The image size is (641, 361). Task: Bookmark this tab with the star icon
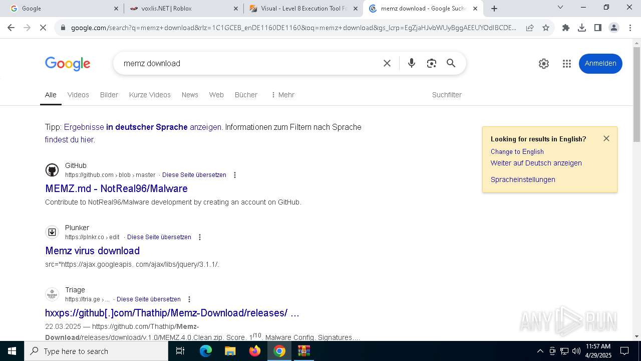tap(546, 28)
